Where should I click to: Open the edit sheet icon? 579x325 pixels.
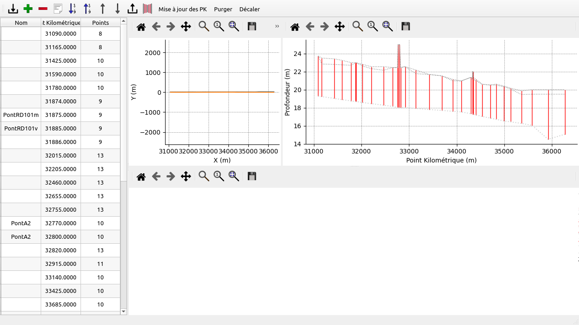tap(58, 9)
